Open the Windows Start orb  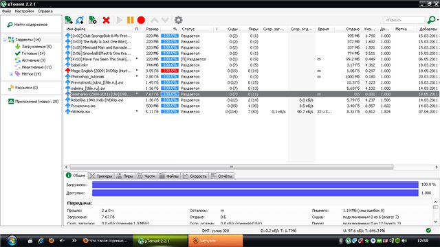click(x=12, y=240)
